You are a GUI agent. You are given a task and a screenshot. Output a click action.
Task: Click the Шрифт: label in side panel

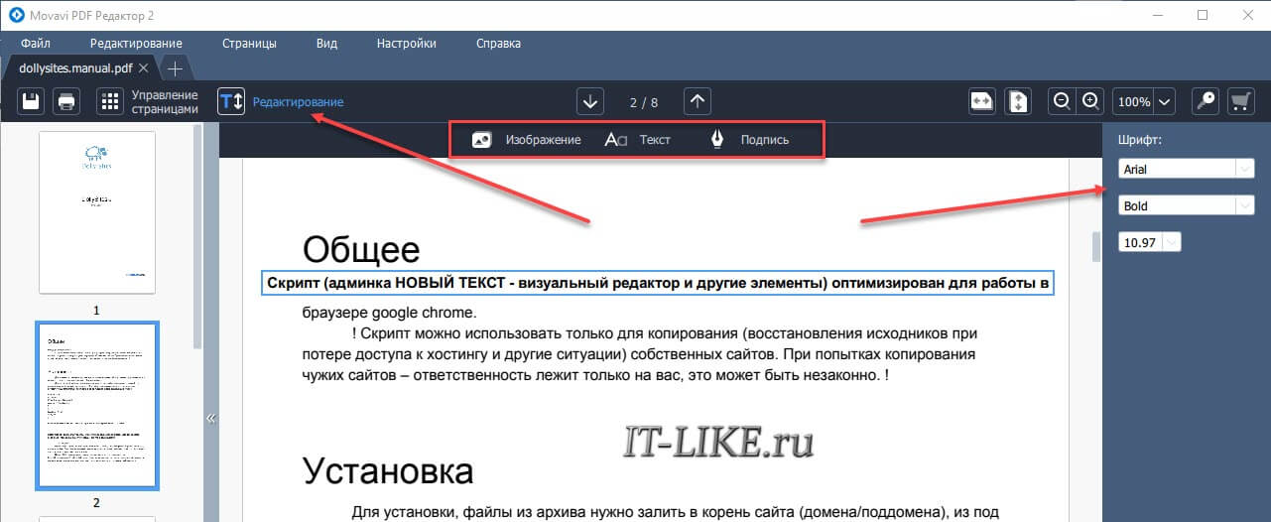click(x=1139, y=140)
